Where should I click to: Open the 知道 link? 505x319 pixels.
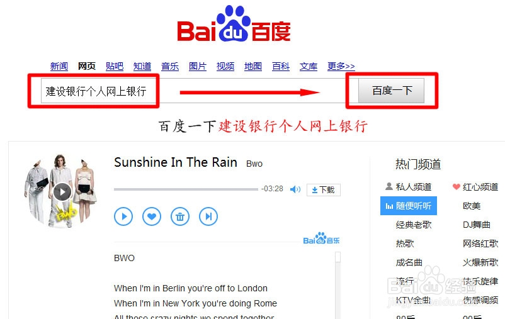point(142,66)
